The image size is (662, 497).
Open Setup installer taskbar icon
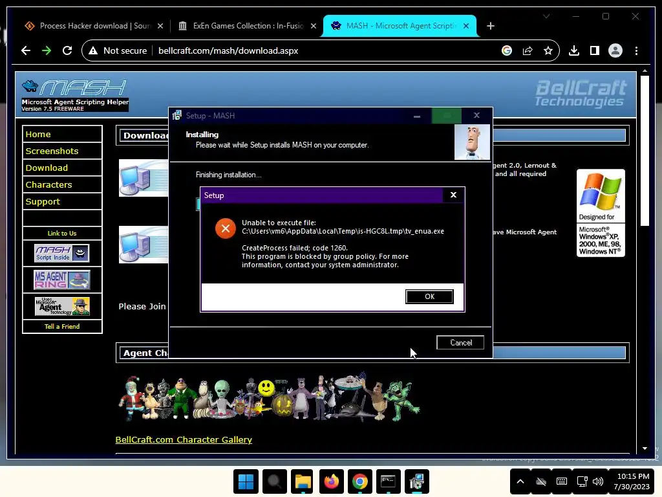tap(417, 481)
